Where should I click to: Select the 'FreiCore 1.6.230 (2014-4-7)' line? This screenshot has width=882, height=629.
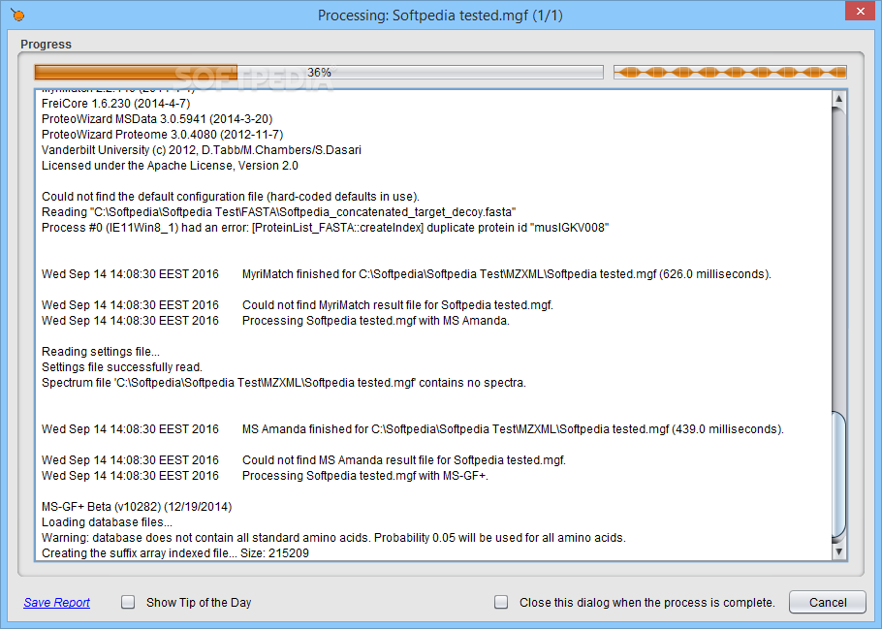tap(116, 104)
